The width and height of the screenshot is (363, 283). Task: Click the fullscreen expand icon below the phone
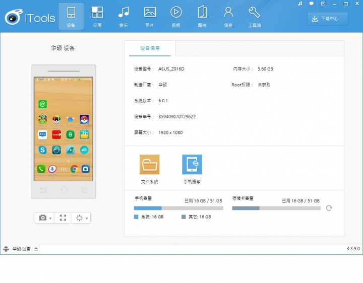coord(63,218)
